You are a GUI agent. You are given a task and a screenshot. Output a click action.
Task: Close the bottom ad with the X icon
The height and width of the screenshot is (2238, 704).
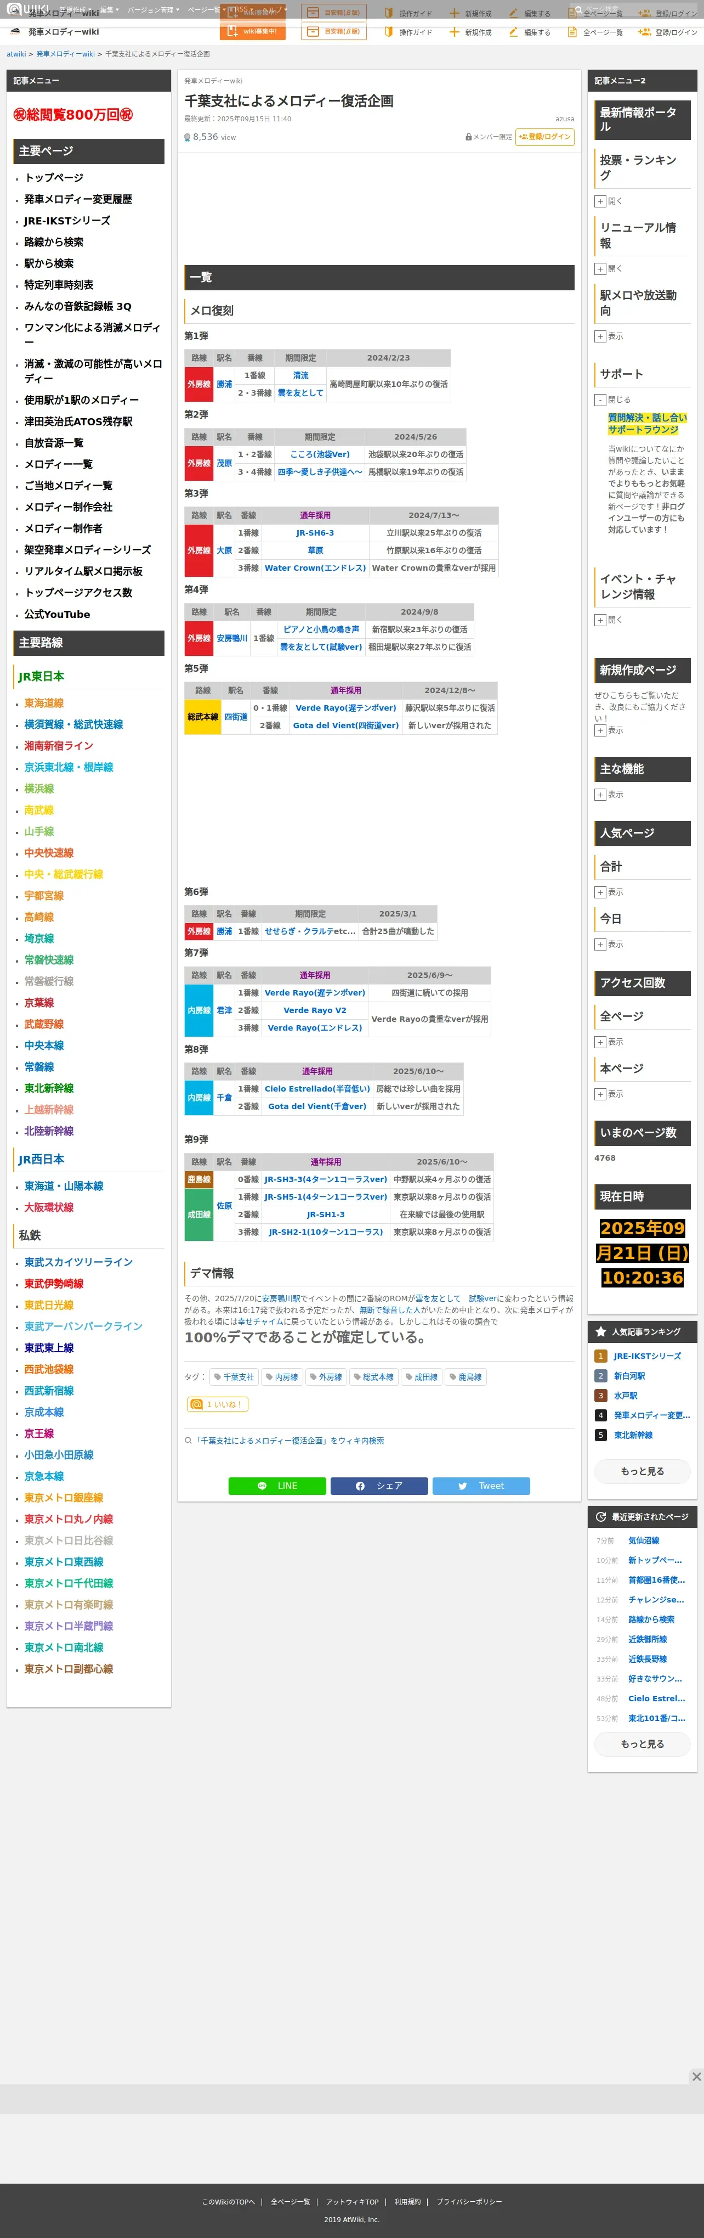[x=696, y=2077]
